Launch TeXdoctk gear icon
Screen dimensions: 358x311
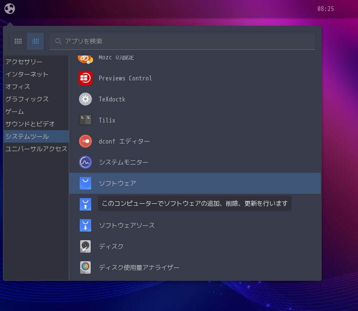(x=85, y=99)
